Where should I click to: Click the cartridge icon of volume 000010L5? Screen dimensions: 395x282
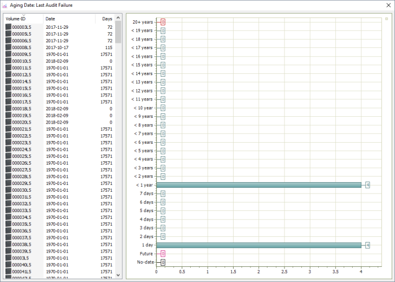[x=8, y=61]
